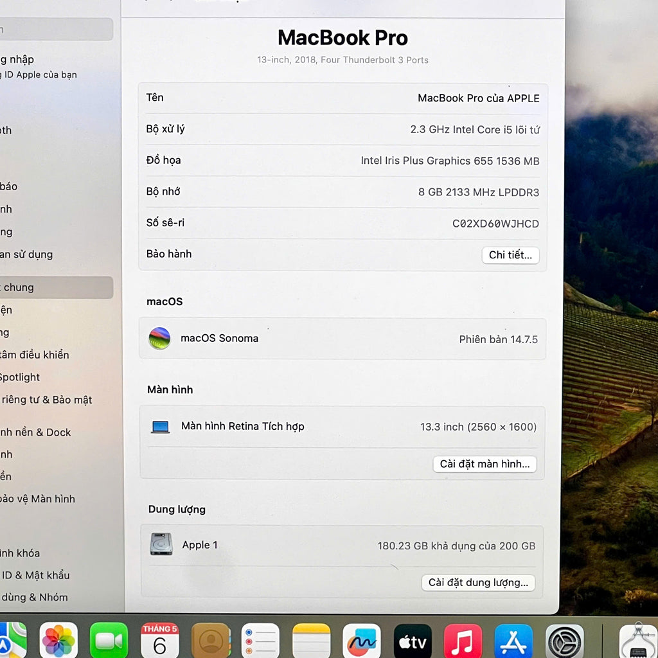Launch FaceTime from the Dock
Image resolution: width=658 pixels, height=658 pixels.
pyautogui.click(x=109, y=641)
